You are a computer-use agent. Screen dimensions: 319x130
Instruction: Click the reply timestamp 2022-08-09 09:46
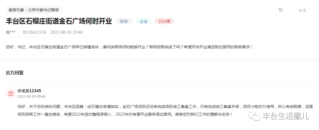point(32,96)
